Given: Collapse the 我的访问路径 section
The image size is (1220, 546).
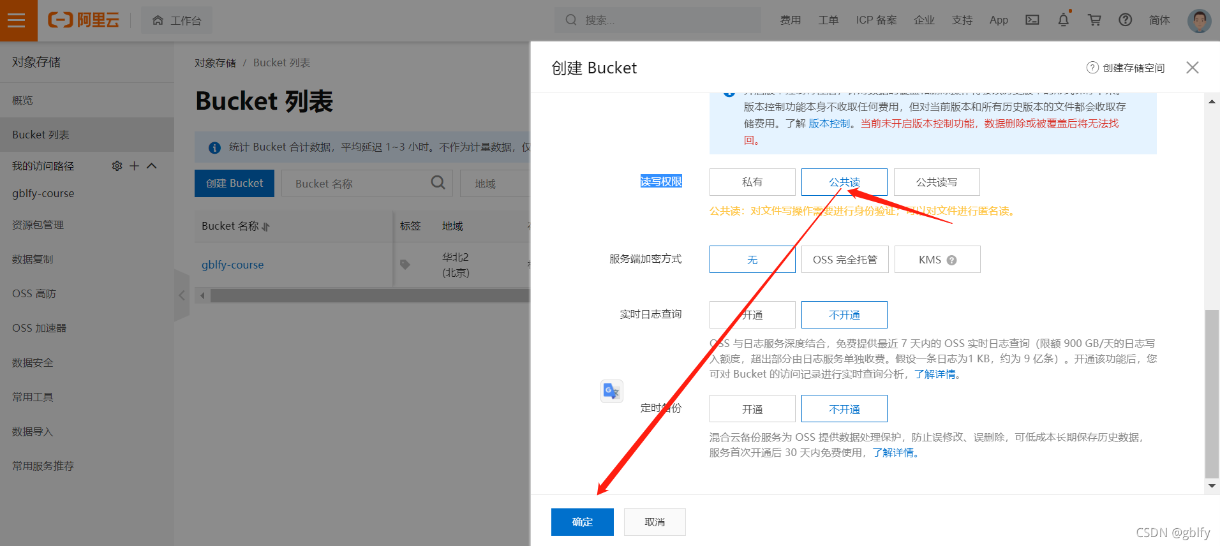Looking at the screenshot, I should (x=152, y=166).
